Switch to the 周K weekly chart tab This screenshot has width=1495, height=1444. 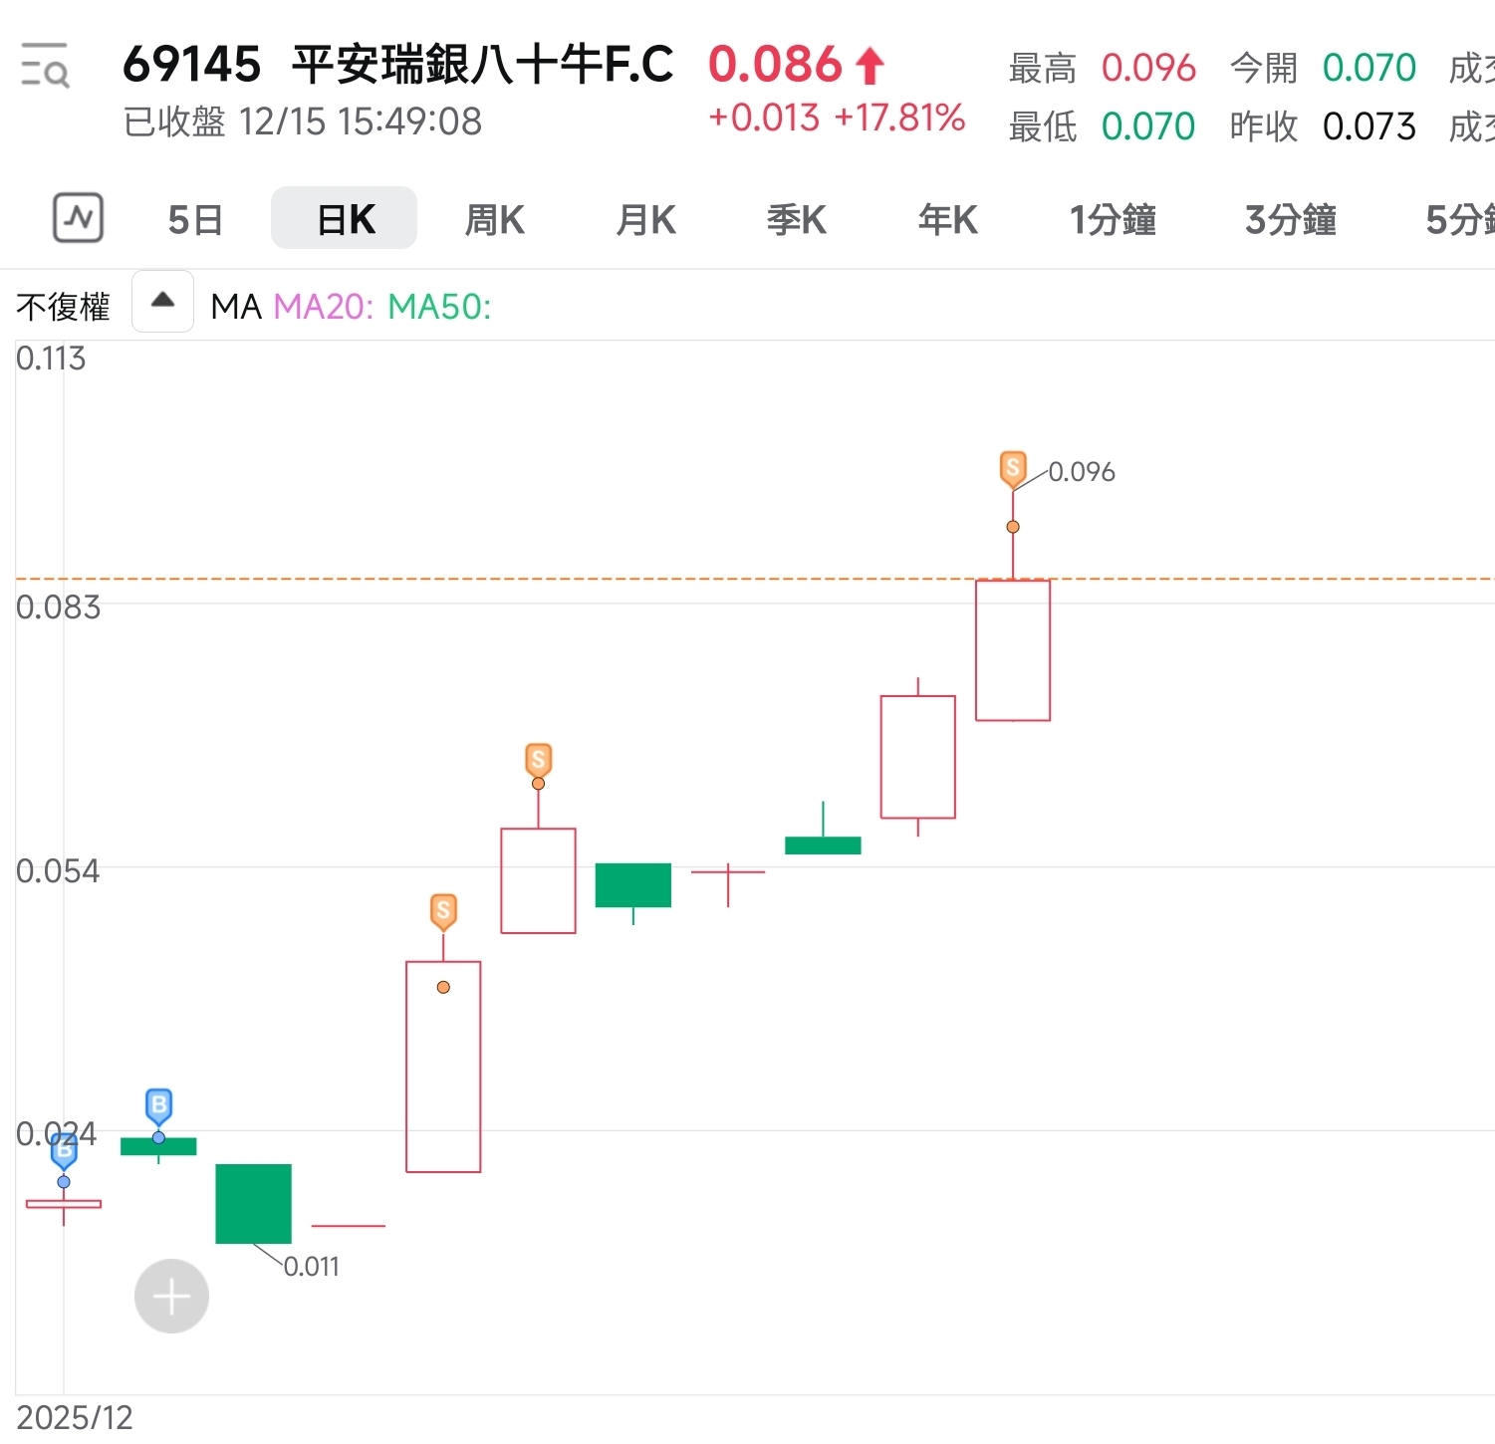pos(493,219)
